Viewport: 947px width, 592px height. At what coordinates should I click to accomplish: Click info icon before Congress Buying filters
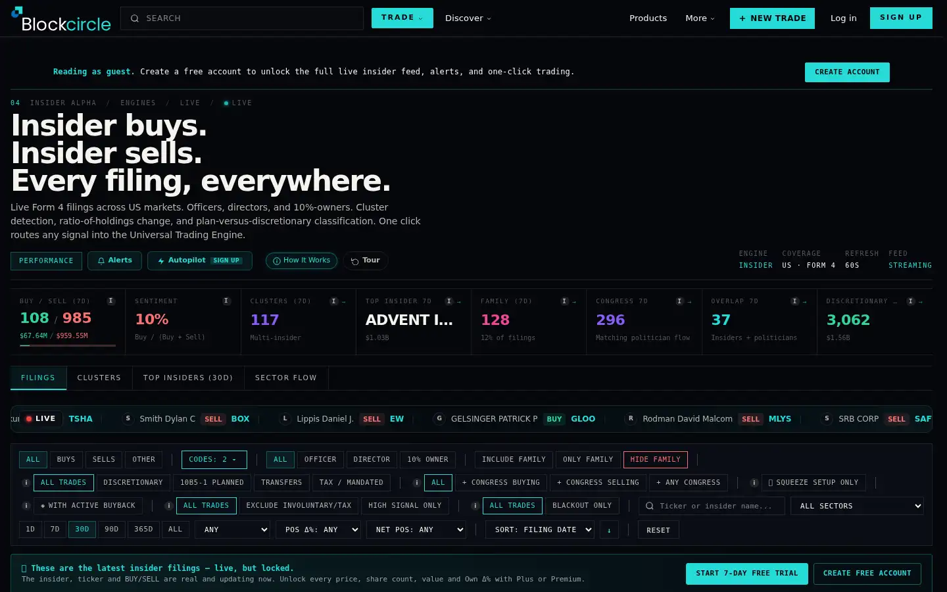[417, 483]
